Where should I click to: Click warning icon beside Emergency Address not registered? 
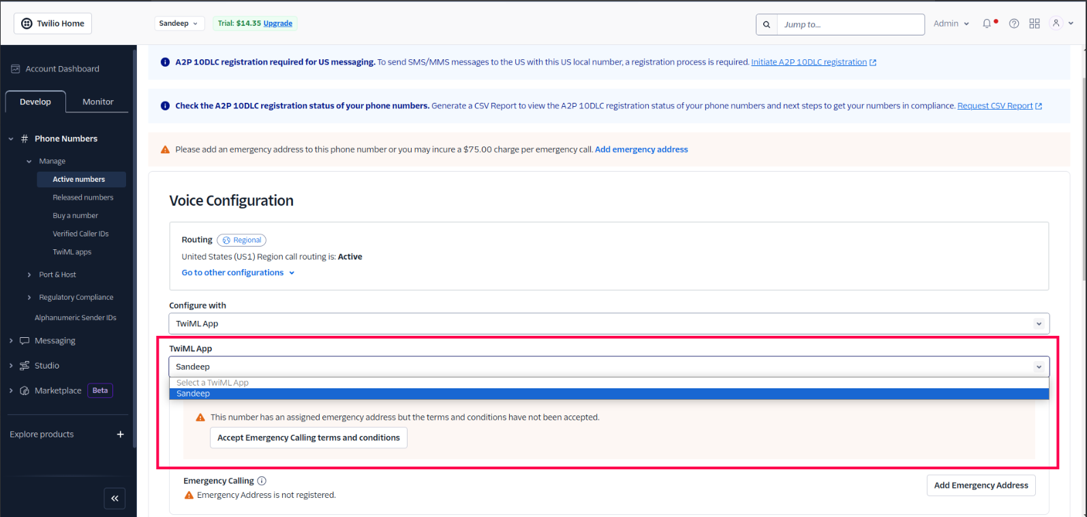(x=189, y=495)
